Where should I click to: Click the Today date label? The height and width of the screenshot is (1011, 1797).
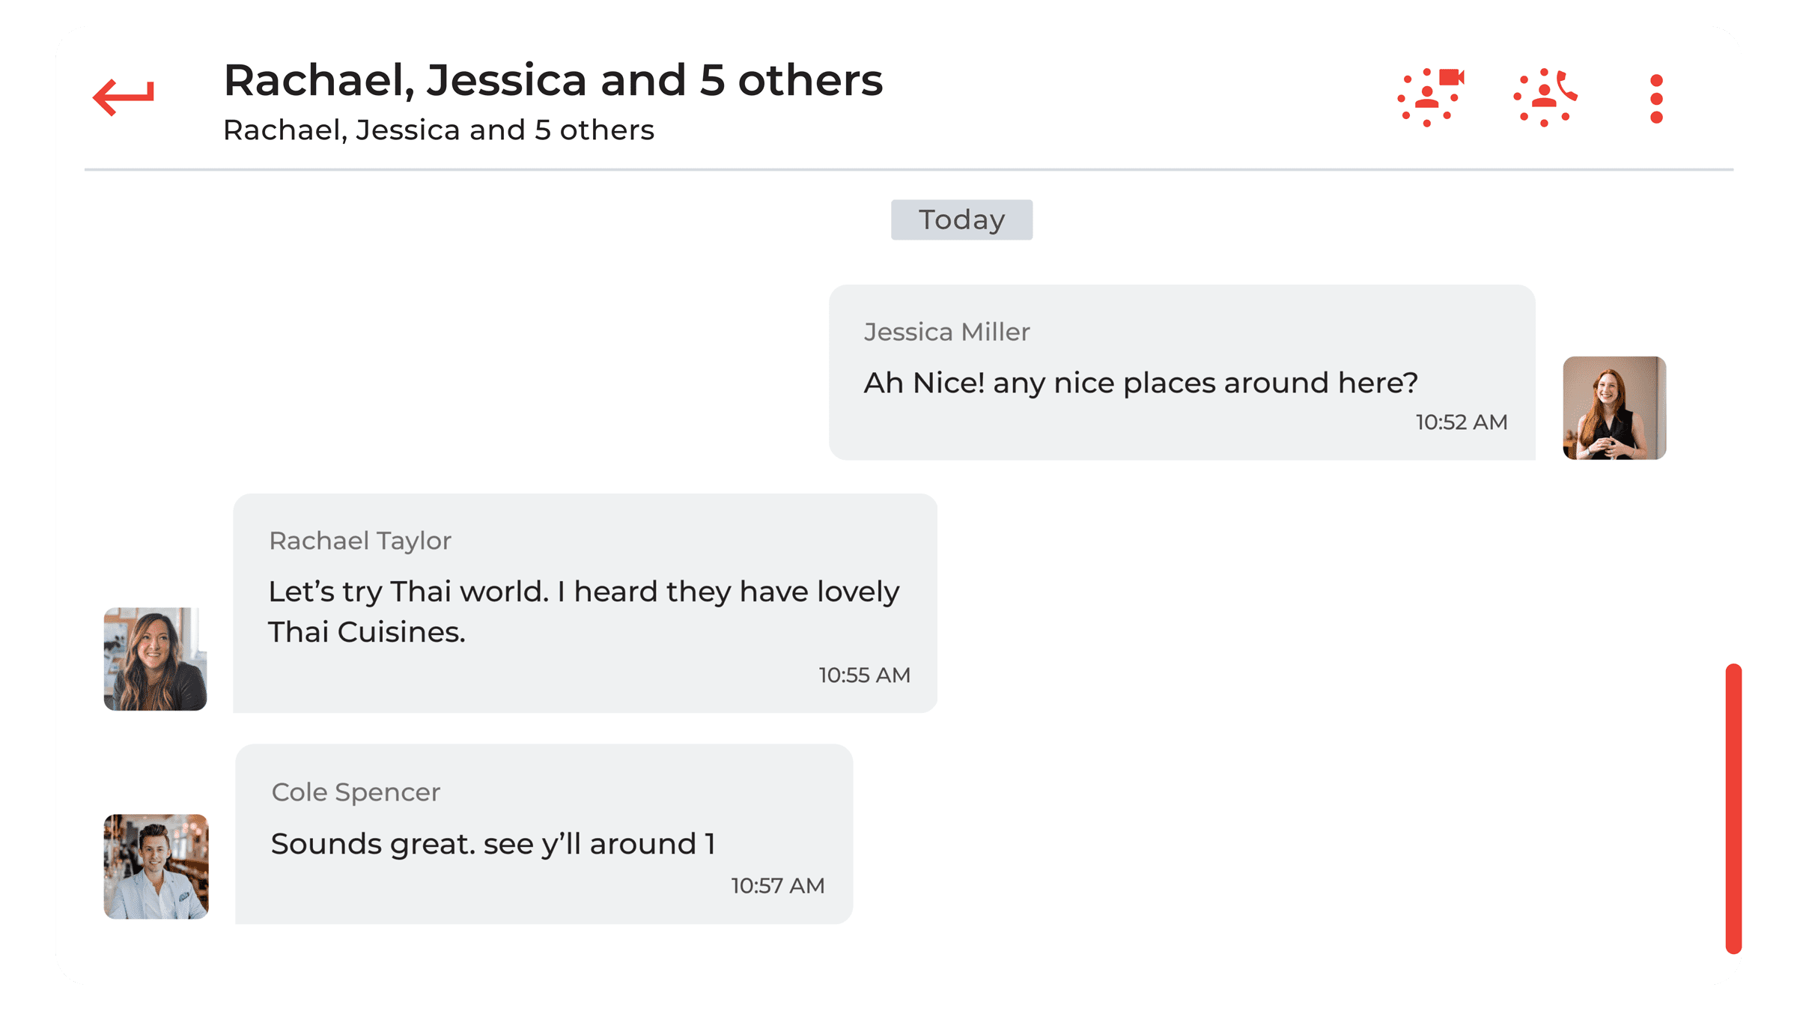(x=961, y=220)
